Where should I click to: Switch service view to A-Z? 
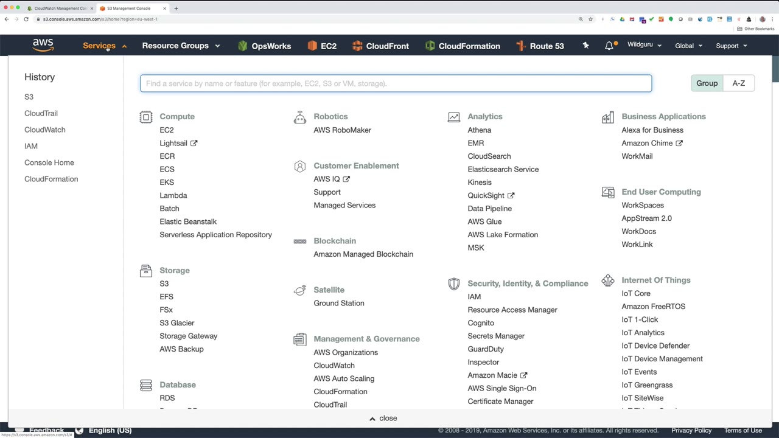coord(739,83)
